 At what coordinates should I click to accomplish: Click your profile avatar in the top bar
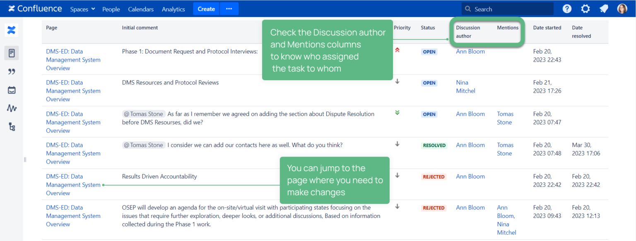[x=622, y=8]
